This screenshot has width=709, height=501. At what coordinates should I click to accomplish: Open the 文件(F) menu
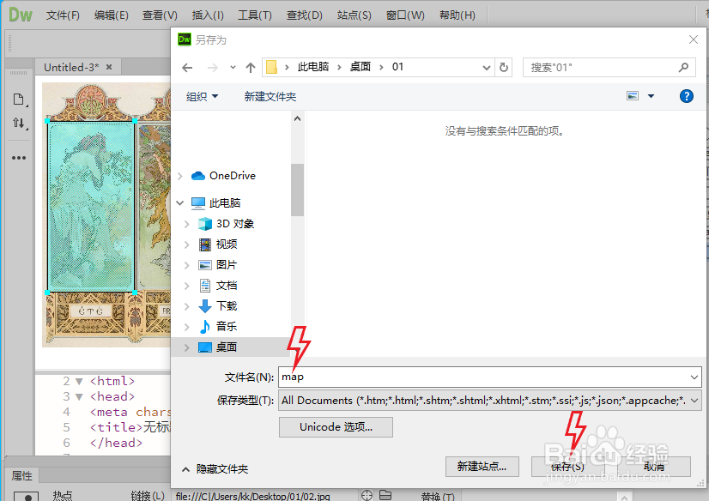(x=63, y=15)
